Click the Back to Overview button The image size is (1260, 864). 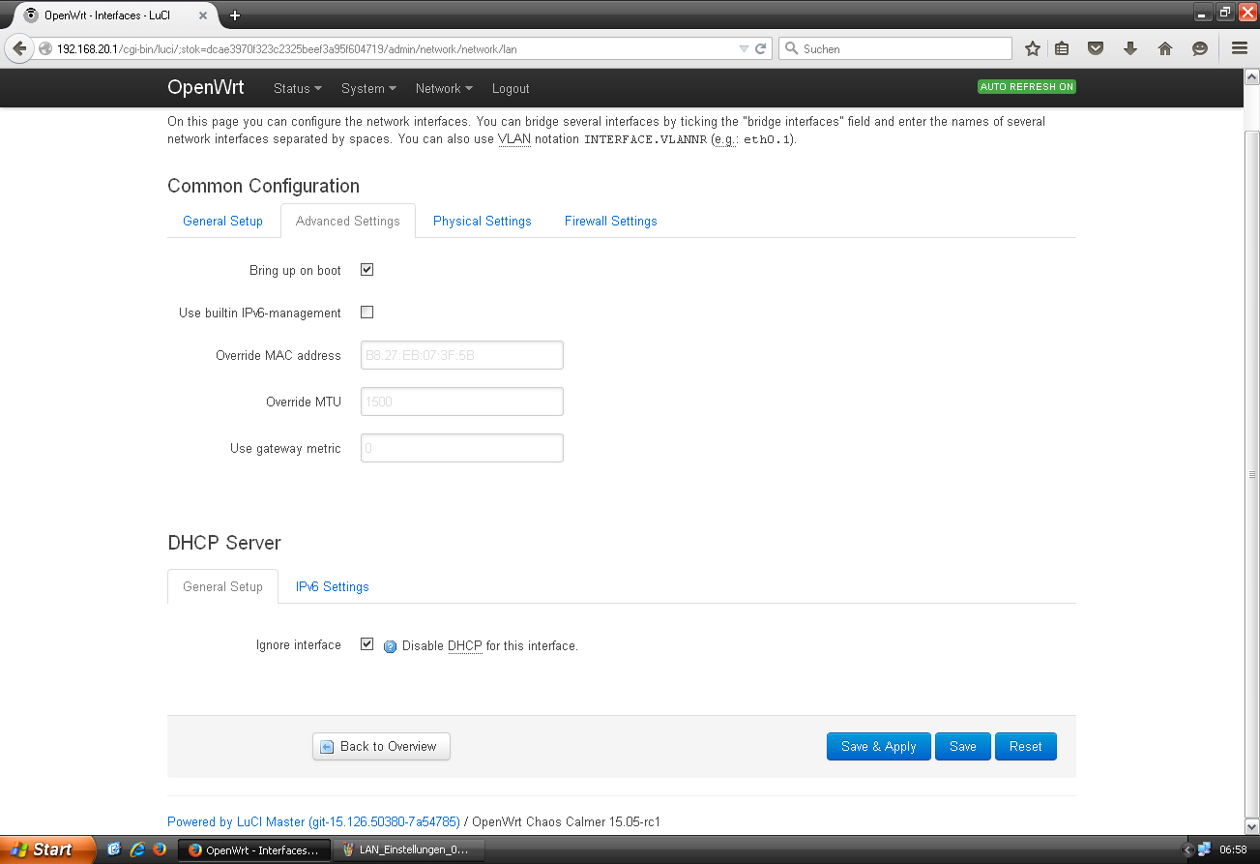381,746
